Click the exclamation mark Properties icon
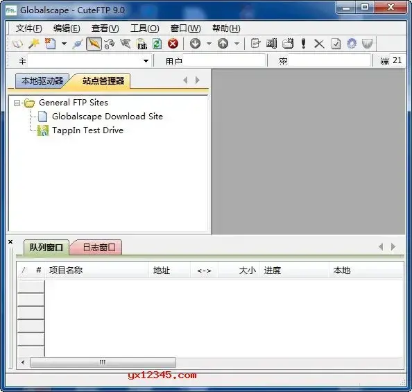 pos(304,44)
